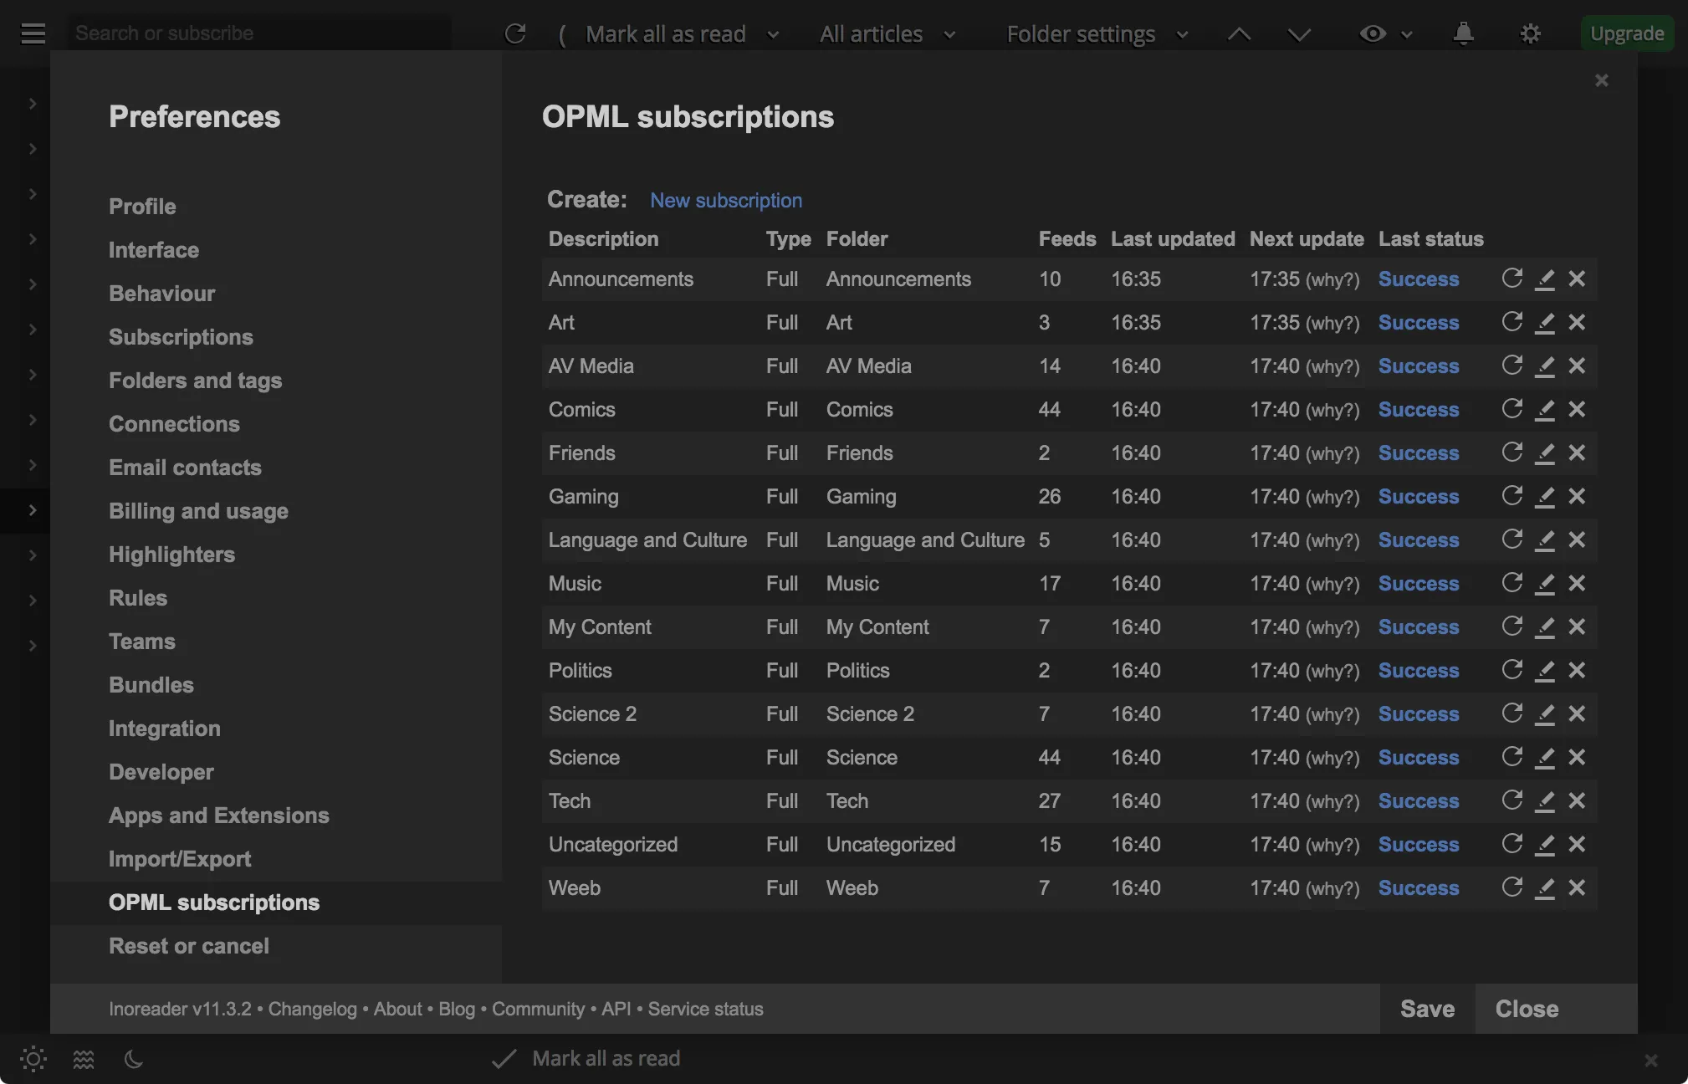Click Mark all as read at bottom bar
The image size is (1688, 1084).
pyautogui.click(x=586, y=1059)
